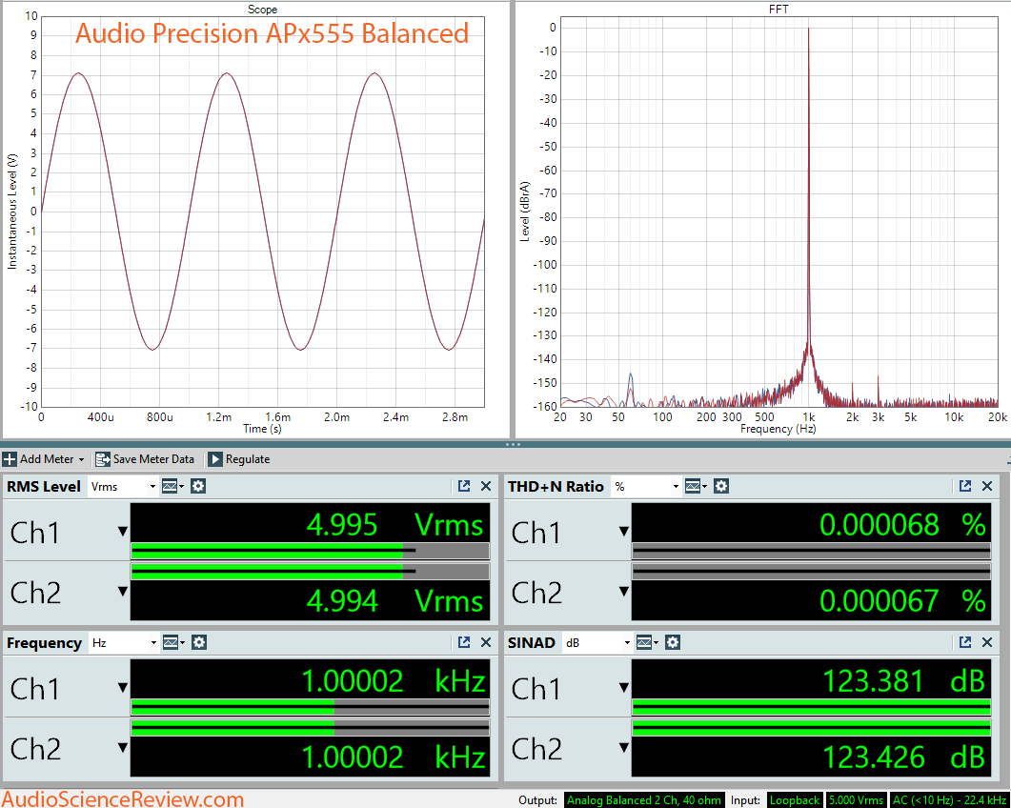The width and height of the screenshot is (1011, 808).
Task: Open Frequency meter settings gear
Action: 199,642
